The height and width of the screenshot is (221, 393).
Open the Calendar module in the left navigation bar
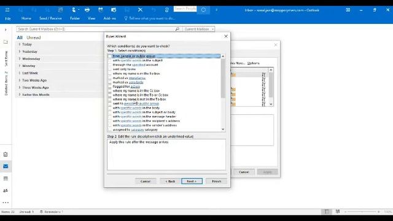click(x=6, y=179)
